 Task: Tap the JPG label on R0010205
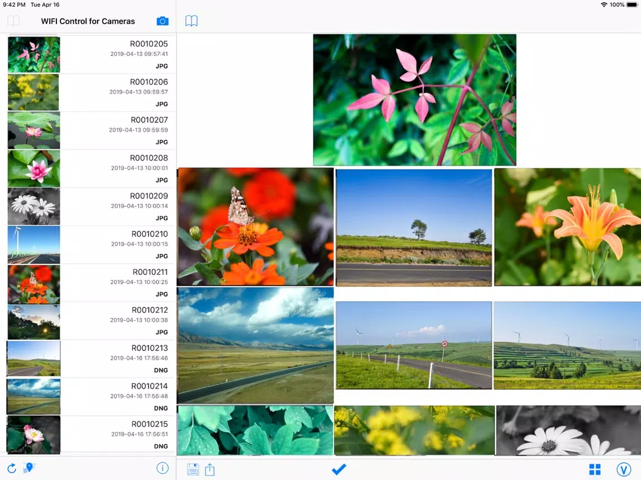161,66
